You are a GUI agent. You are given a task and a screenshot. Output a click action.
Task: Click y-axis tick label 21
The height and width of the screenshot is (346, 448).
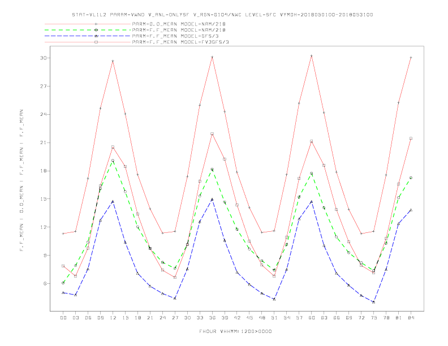point(43,142)
